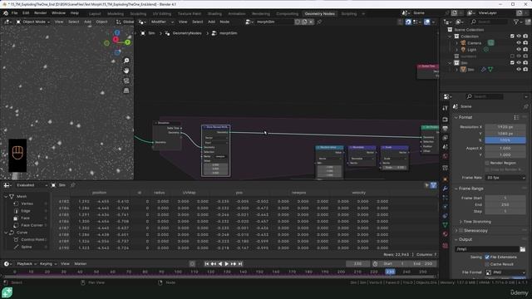
Task: Open the Window menu
Action: pos(58,13)
